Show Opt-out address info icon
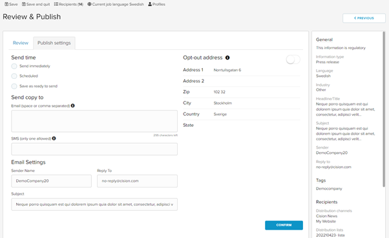 point(227,58)
